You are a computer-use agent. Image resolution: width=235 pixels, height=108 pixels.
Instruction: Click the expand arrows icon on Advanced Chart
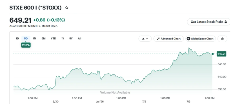pos(158,39)
